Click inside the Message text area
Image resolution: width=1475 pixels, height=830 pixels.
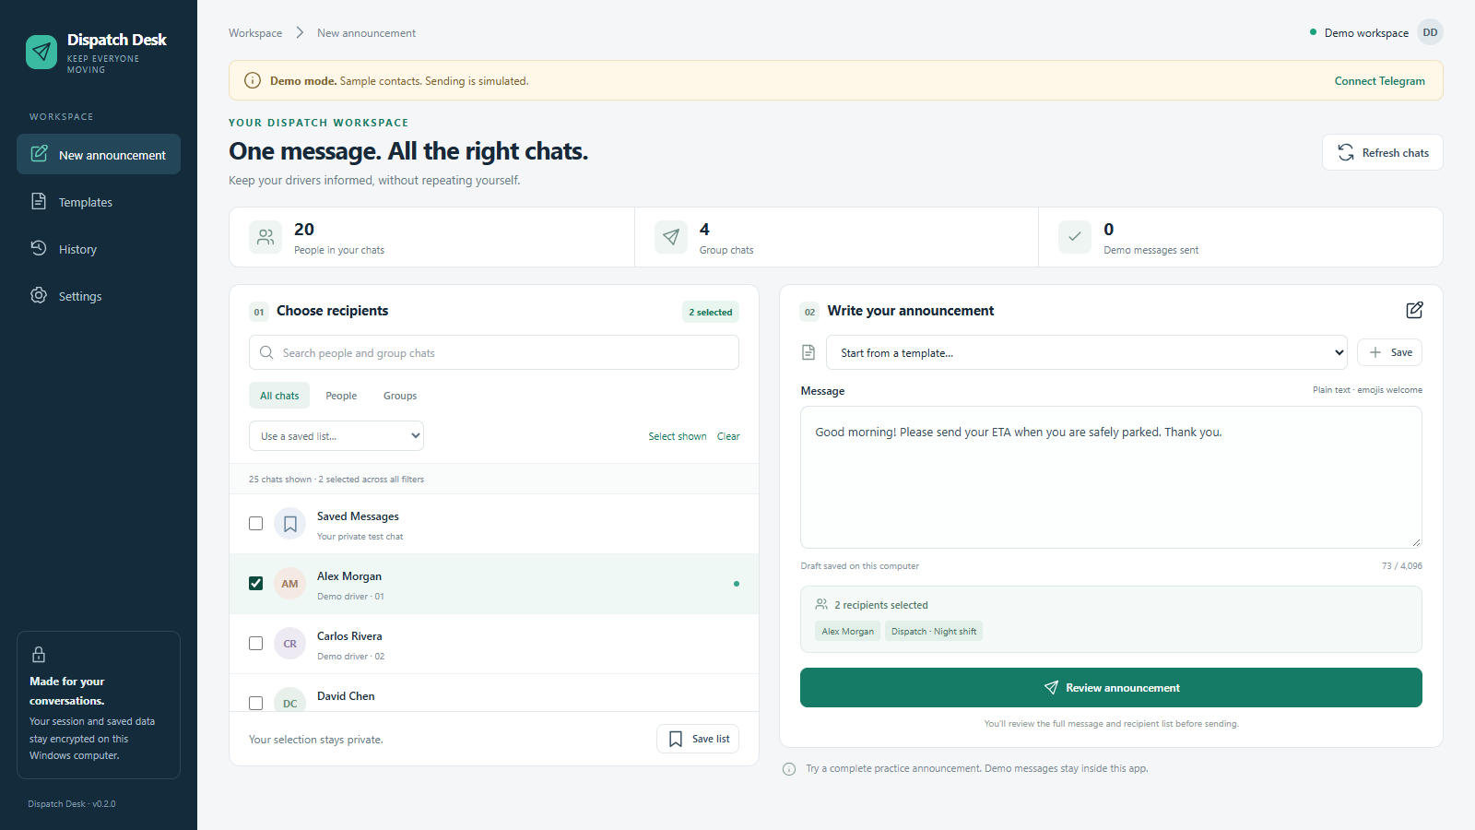click(1111, 477)
